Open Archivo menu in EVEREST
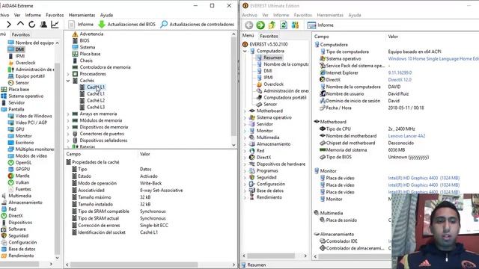 tap(249, 15)
